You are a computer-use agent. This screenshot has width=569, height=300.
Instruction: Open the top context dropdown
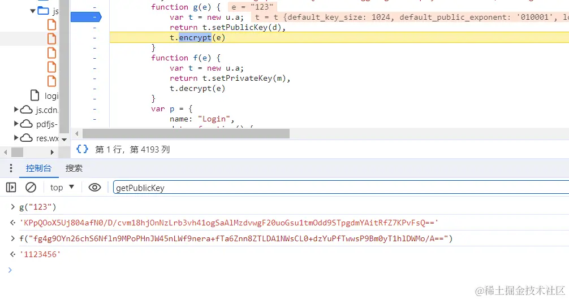point(62,188)
